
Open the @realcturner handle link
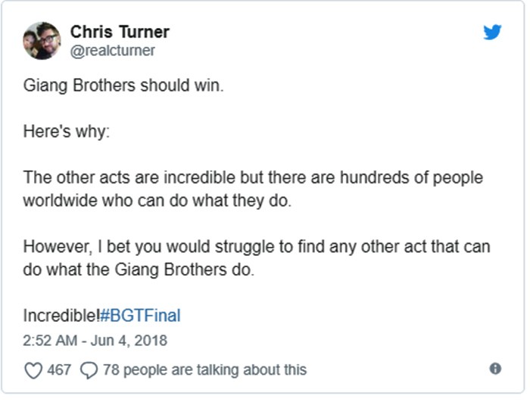[x=112, y=51]
